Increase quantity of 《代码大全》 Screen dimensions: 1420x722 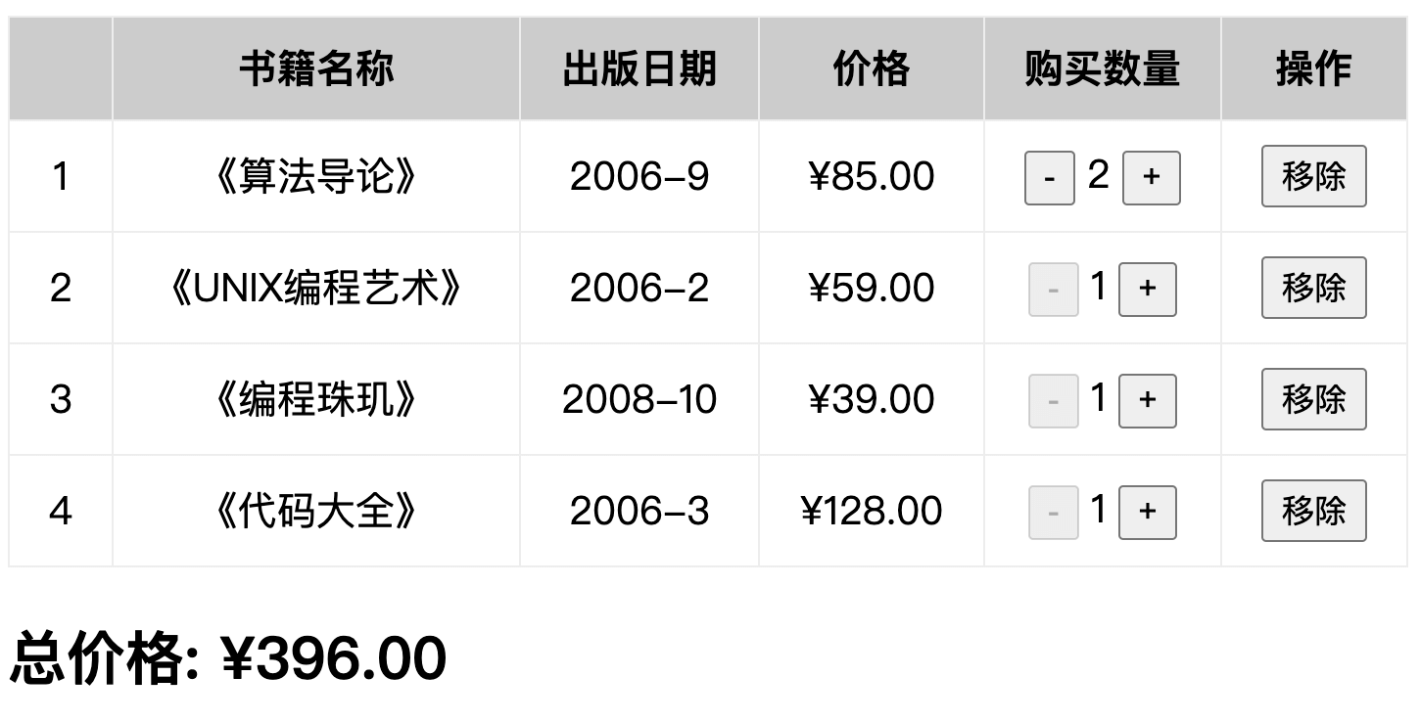[x=1147, y=513]
